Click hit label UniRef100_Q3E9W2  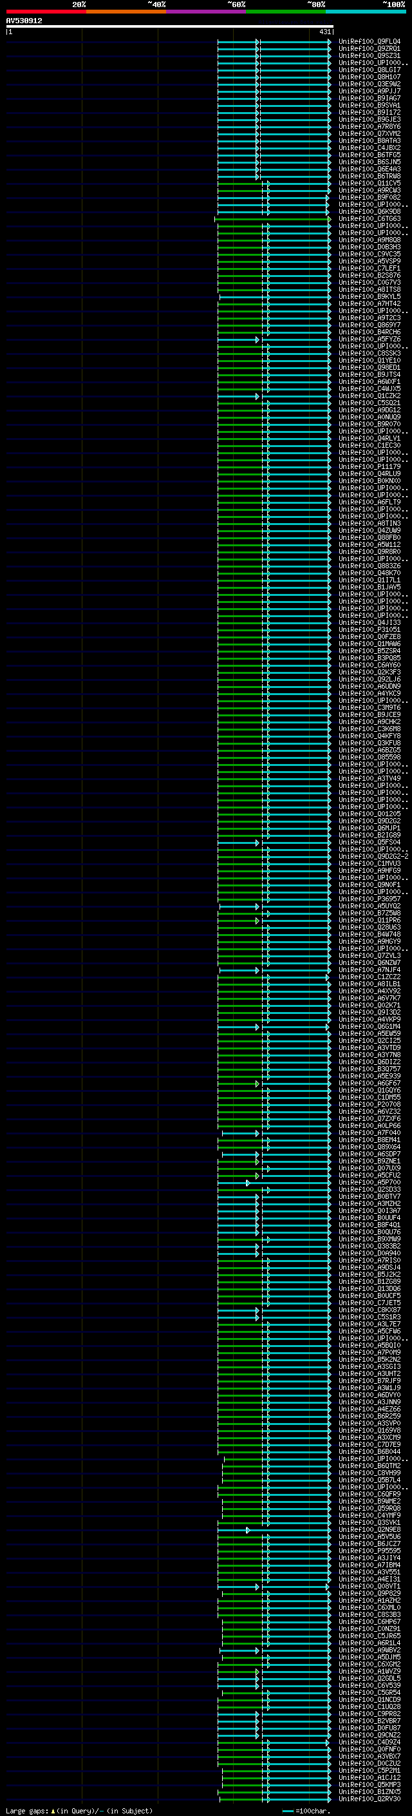coord(370,84)
